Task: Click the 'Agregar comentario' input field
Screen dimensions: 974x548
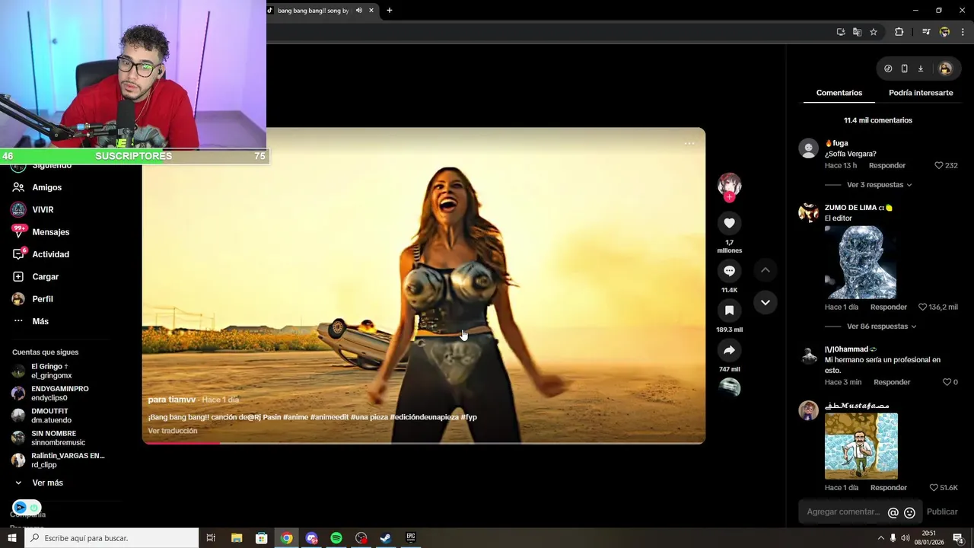Action: [x=842, y=512]
